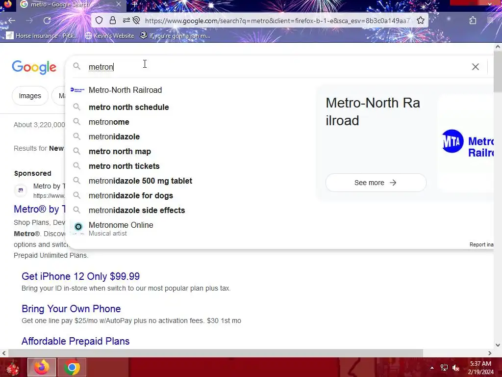Click into the Google search text field
Viewport: 502px width, 377px height.
point(276,67)
